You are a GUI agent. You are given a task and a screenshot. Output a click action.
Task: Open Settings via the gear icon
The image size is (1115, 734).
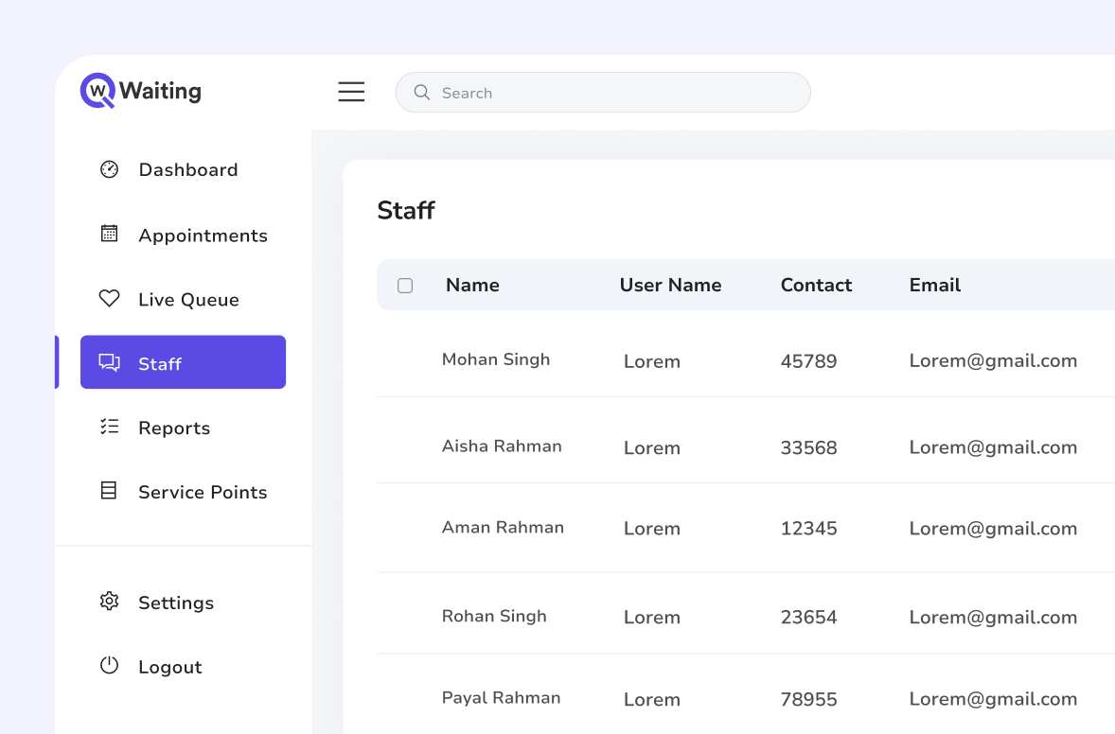pos(109,602)
